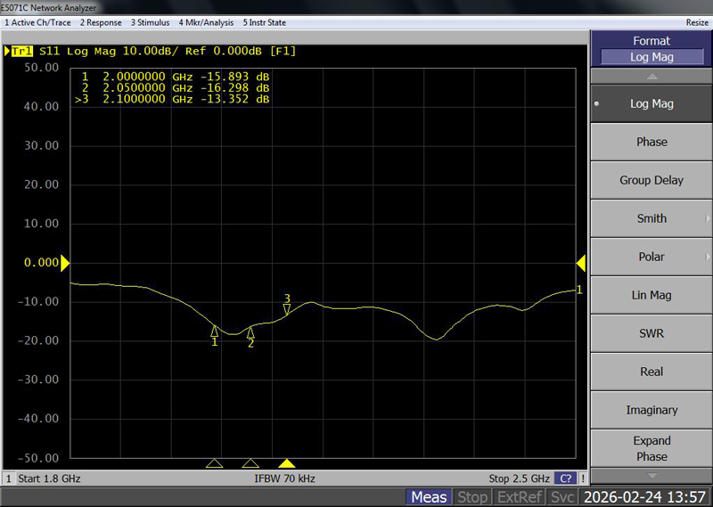Select marker 2 triangle on the S11 trace
Screen dimensions: 713x507
(250, 332)
